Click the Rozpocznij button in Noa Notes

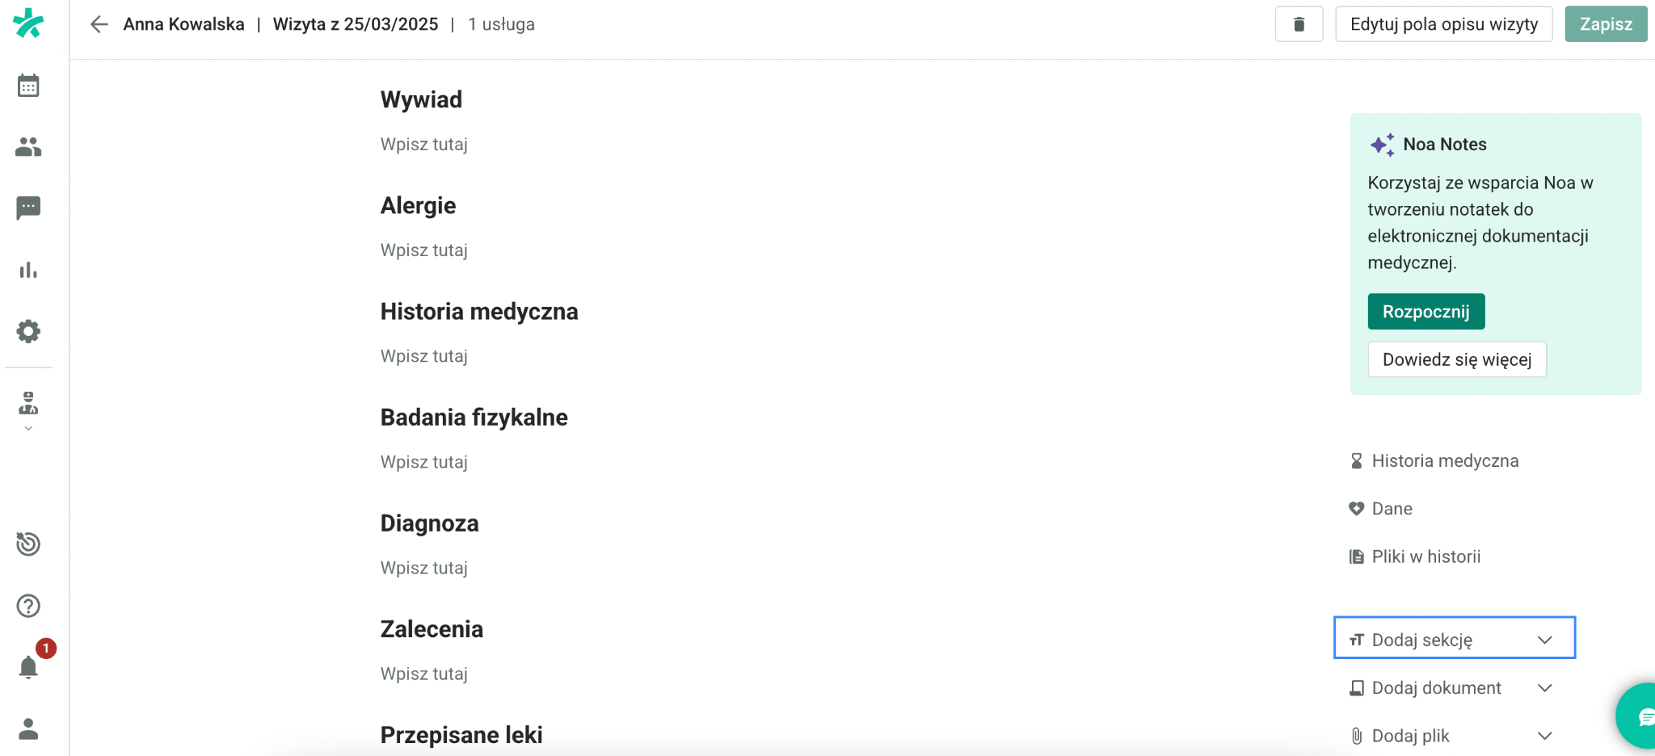pos(1425,311)
